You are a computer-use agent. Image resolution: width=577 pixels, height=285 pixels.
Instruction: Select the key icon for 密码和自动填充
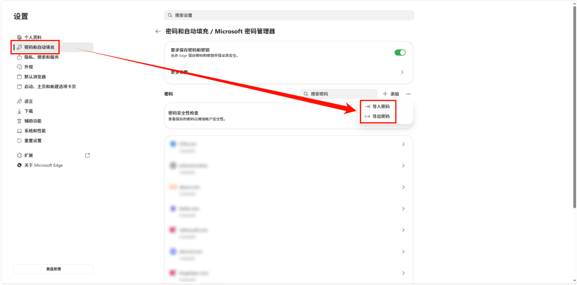19,47
